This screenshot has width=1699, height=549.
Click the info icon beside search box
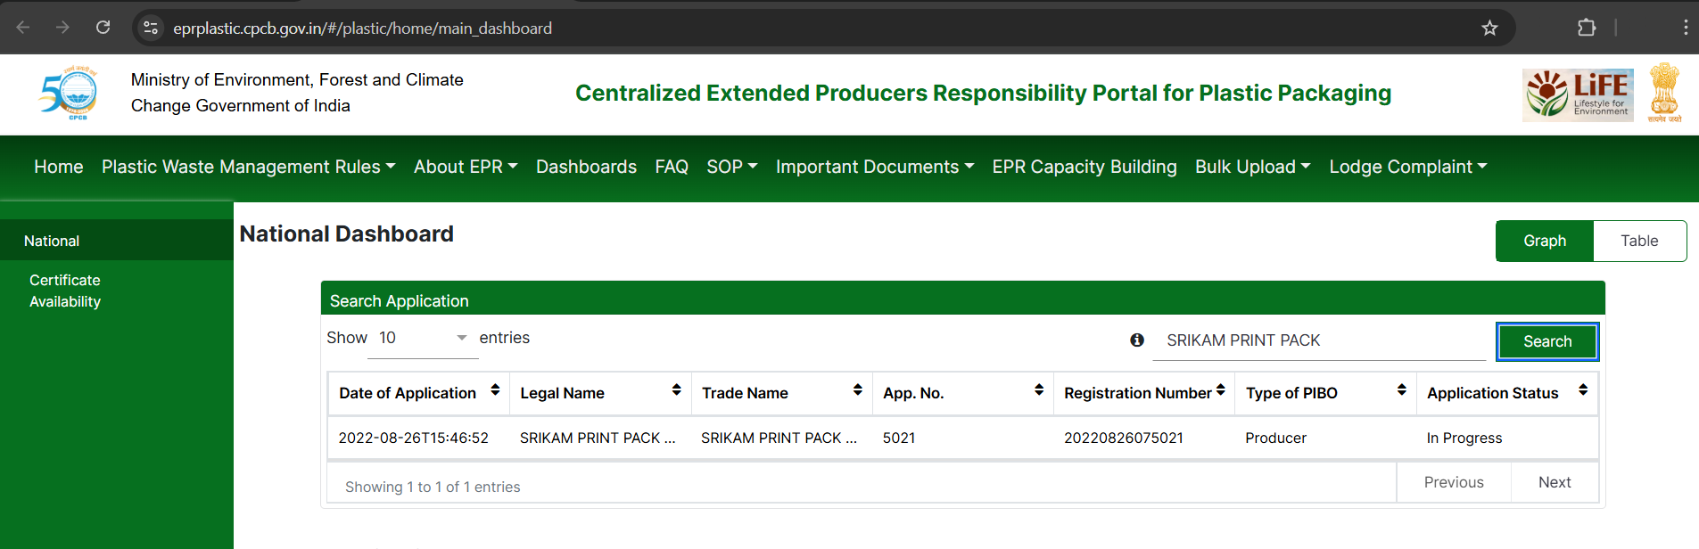click(x=1137, y=340)
